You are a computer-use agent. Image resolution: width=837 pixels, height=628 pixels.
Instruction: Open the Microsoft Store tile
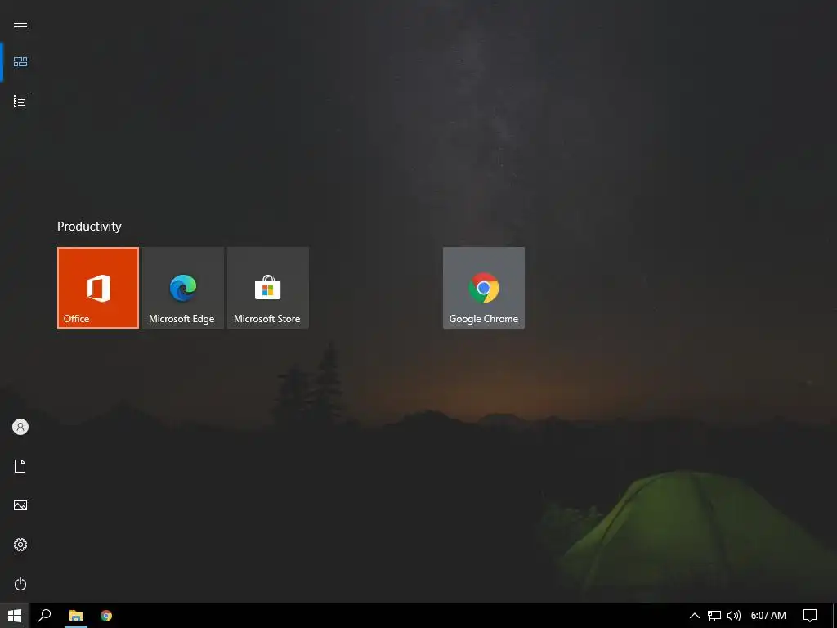(x=268, y=288)
